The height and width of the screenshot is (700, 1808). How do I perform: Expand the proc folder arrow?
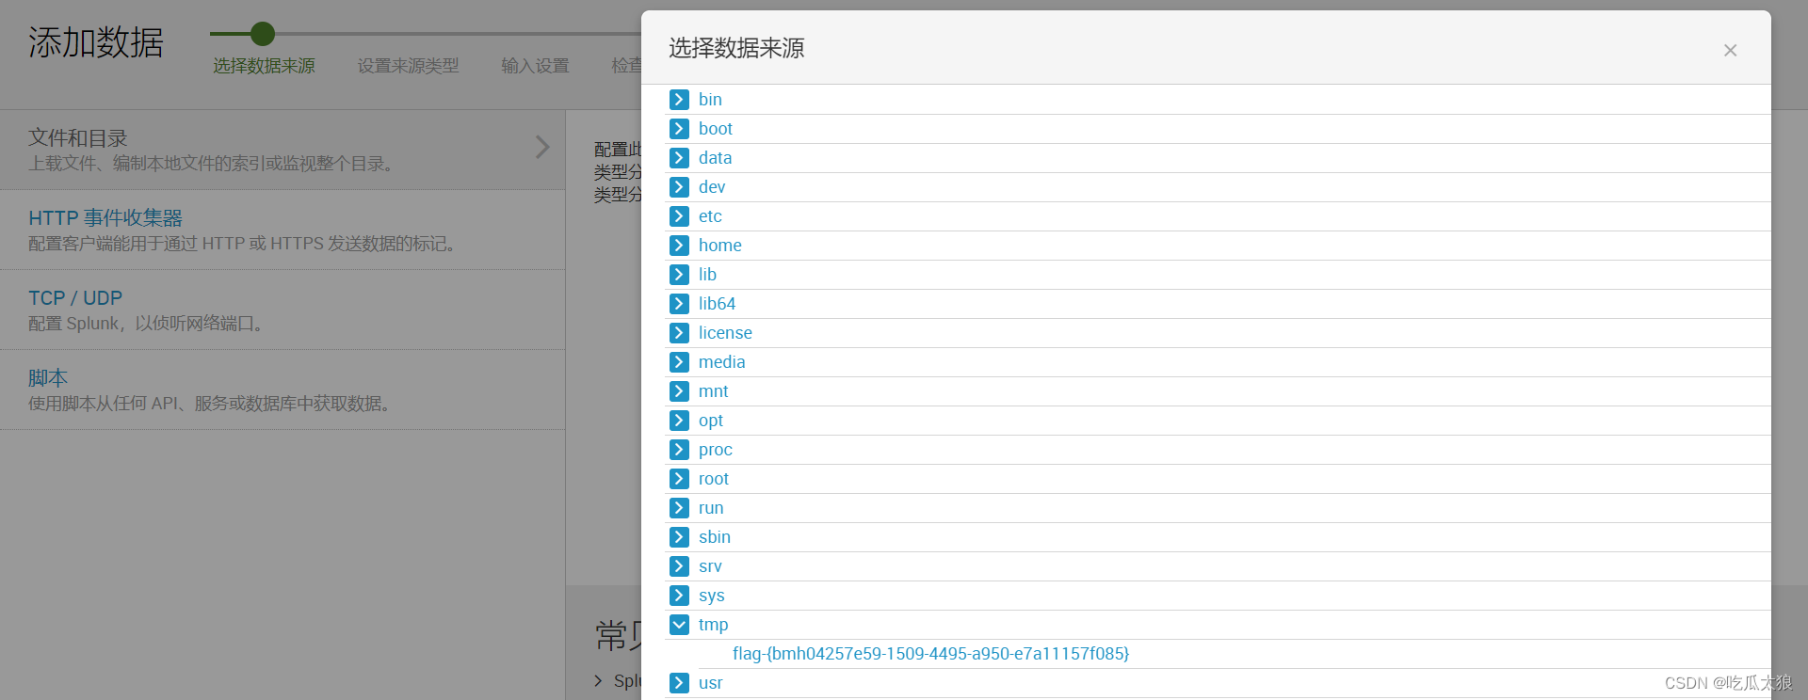pyautogui.click(x=679, y=450)
